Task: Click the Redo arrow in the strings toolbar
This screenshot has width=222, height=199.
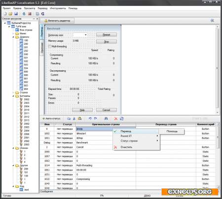Action: [x=95, y=118]
